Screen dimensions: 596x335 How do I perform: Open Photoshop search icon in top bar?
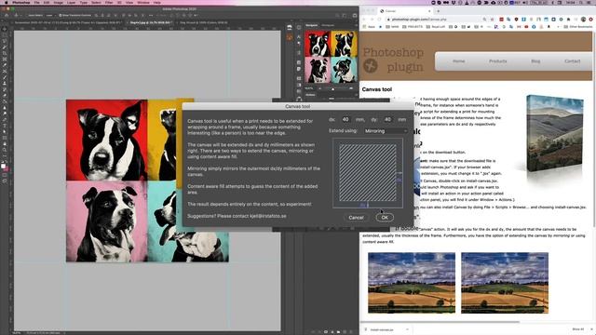337,15
